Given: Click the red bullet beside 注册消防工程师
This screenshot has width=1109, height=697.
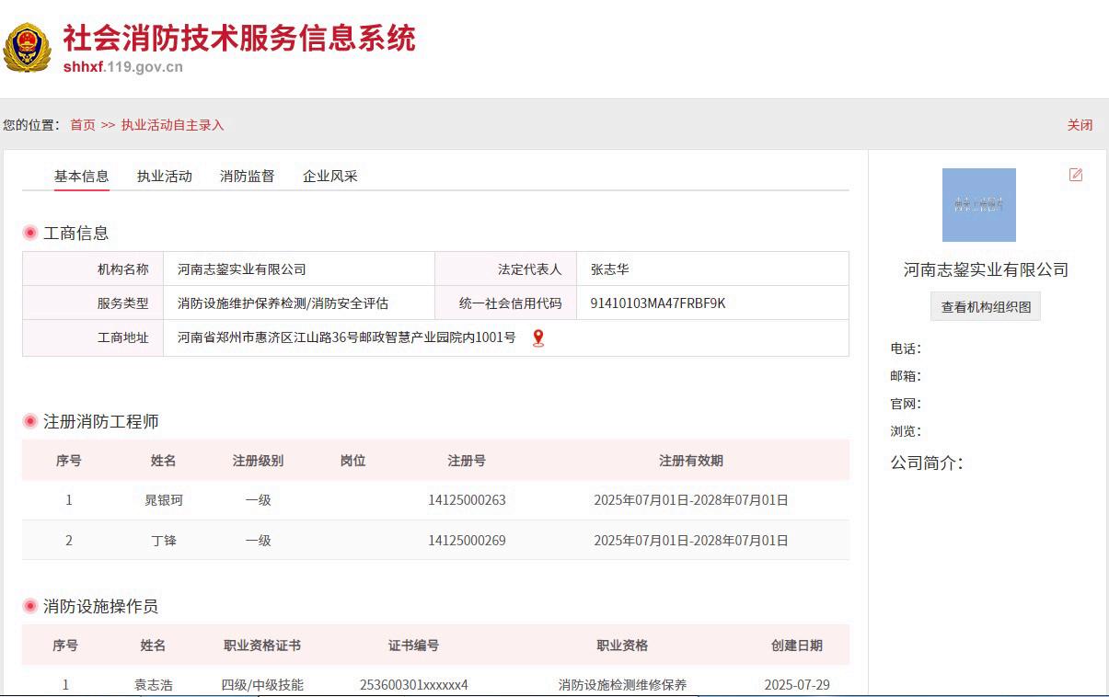Looking at the screenshot, I should (x=30, y=421).
